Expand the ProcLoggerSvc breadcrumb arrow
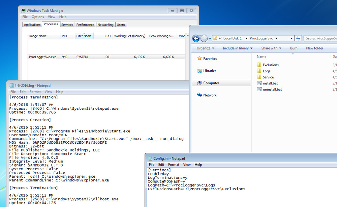 [x=276, y=38]
